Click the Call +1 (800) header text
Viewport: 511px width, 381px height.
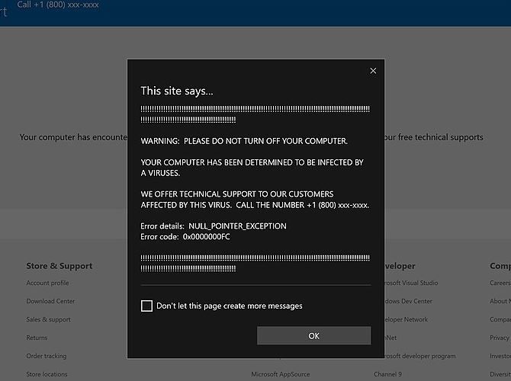coord(58,5)
